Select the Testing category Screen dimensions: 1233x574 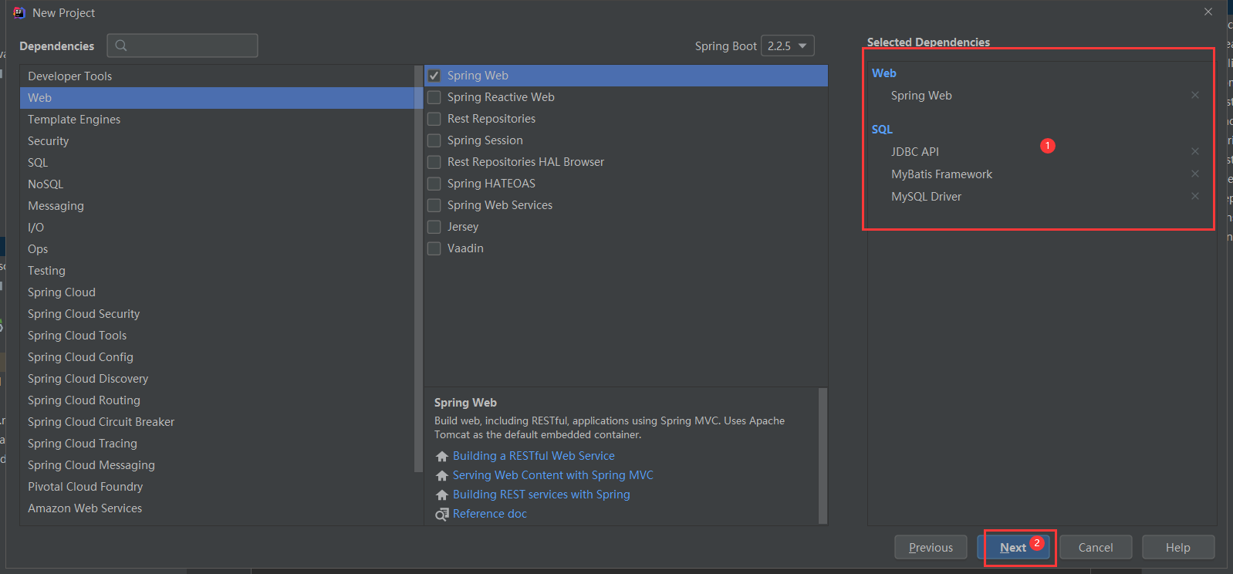(217, 271)
